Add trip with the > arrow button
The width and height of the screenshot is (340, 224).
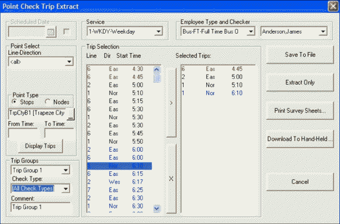pyautogui.click(x=171, y=103)
